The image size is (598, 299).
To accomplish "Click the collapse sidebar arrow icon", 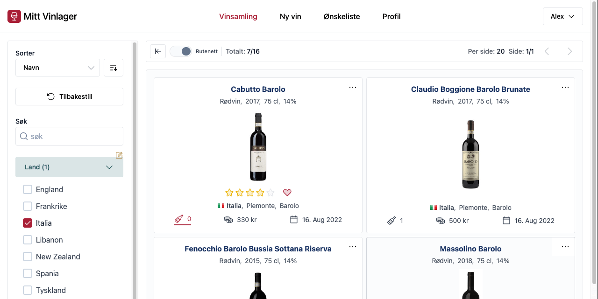I will [x=157, y=51].
